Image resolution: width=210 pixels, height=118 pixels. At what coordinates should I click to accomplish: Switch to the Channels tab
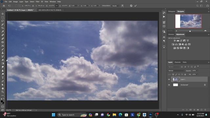coord(178,62)
